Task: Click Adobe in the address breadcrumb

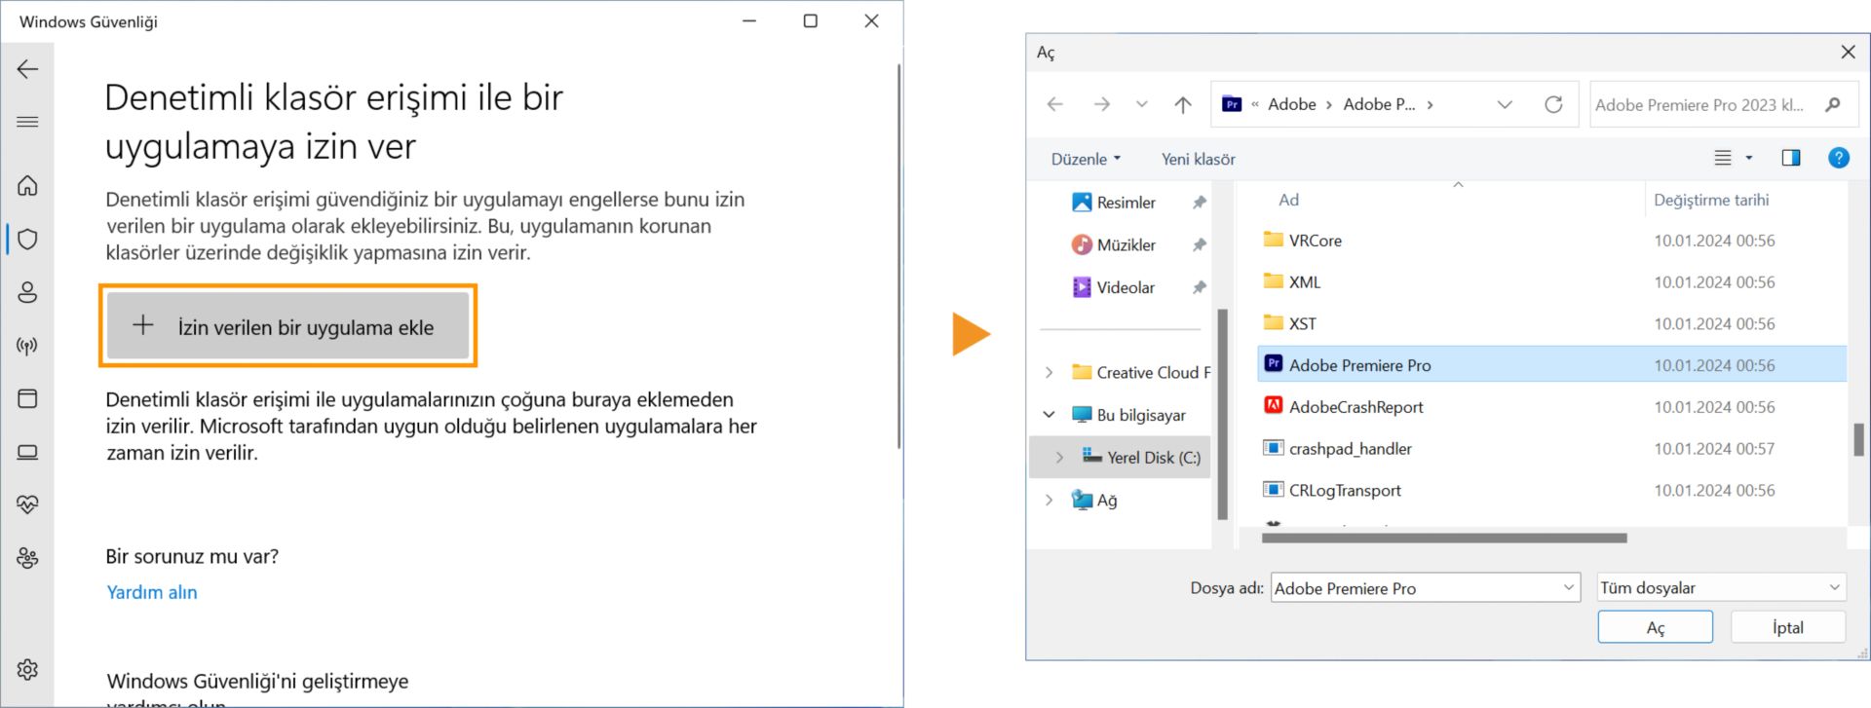Action: (x=1292, y=104)
